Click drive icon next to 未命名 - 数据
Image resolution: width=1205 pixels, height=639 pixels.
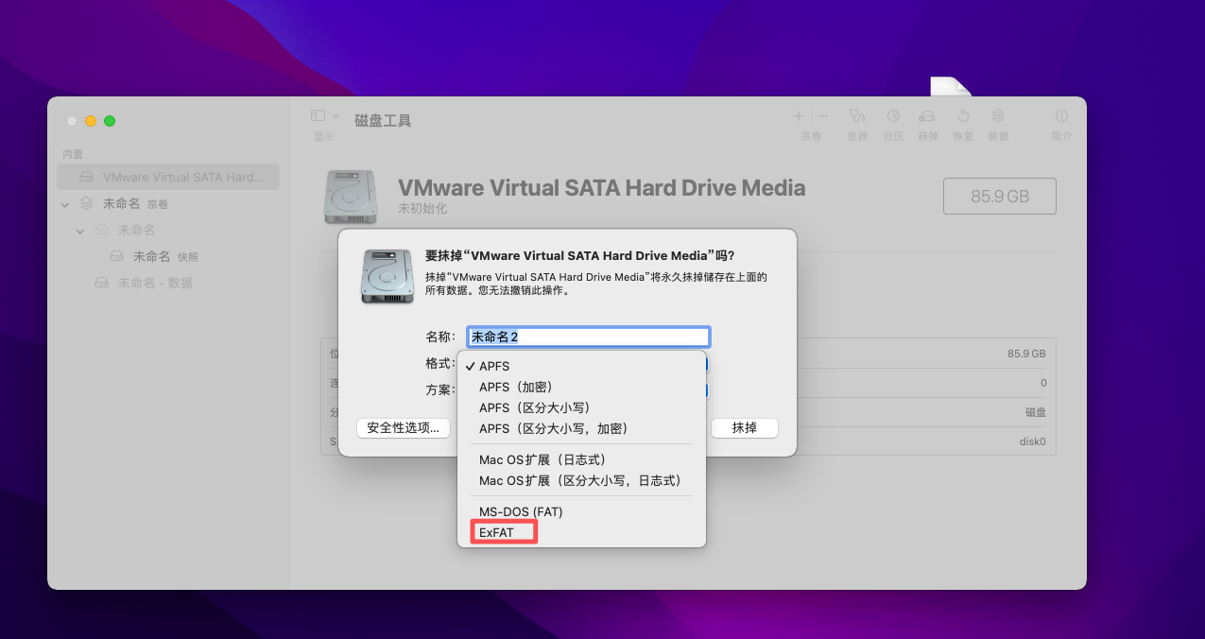(x=101, y=283)
